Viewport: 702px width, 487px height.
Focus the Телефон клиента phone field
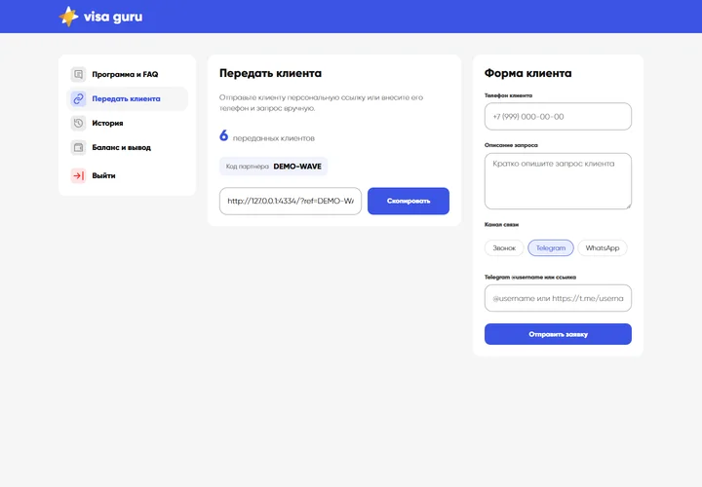558,116
